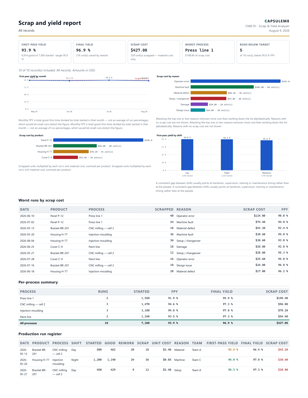Click the UNIT COST column header
This screenshot has width=308, height=398.
[161, 343]
